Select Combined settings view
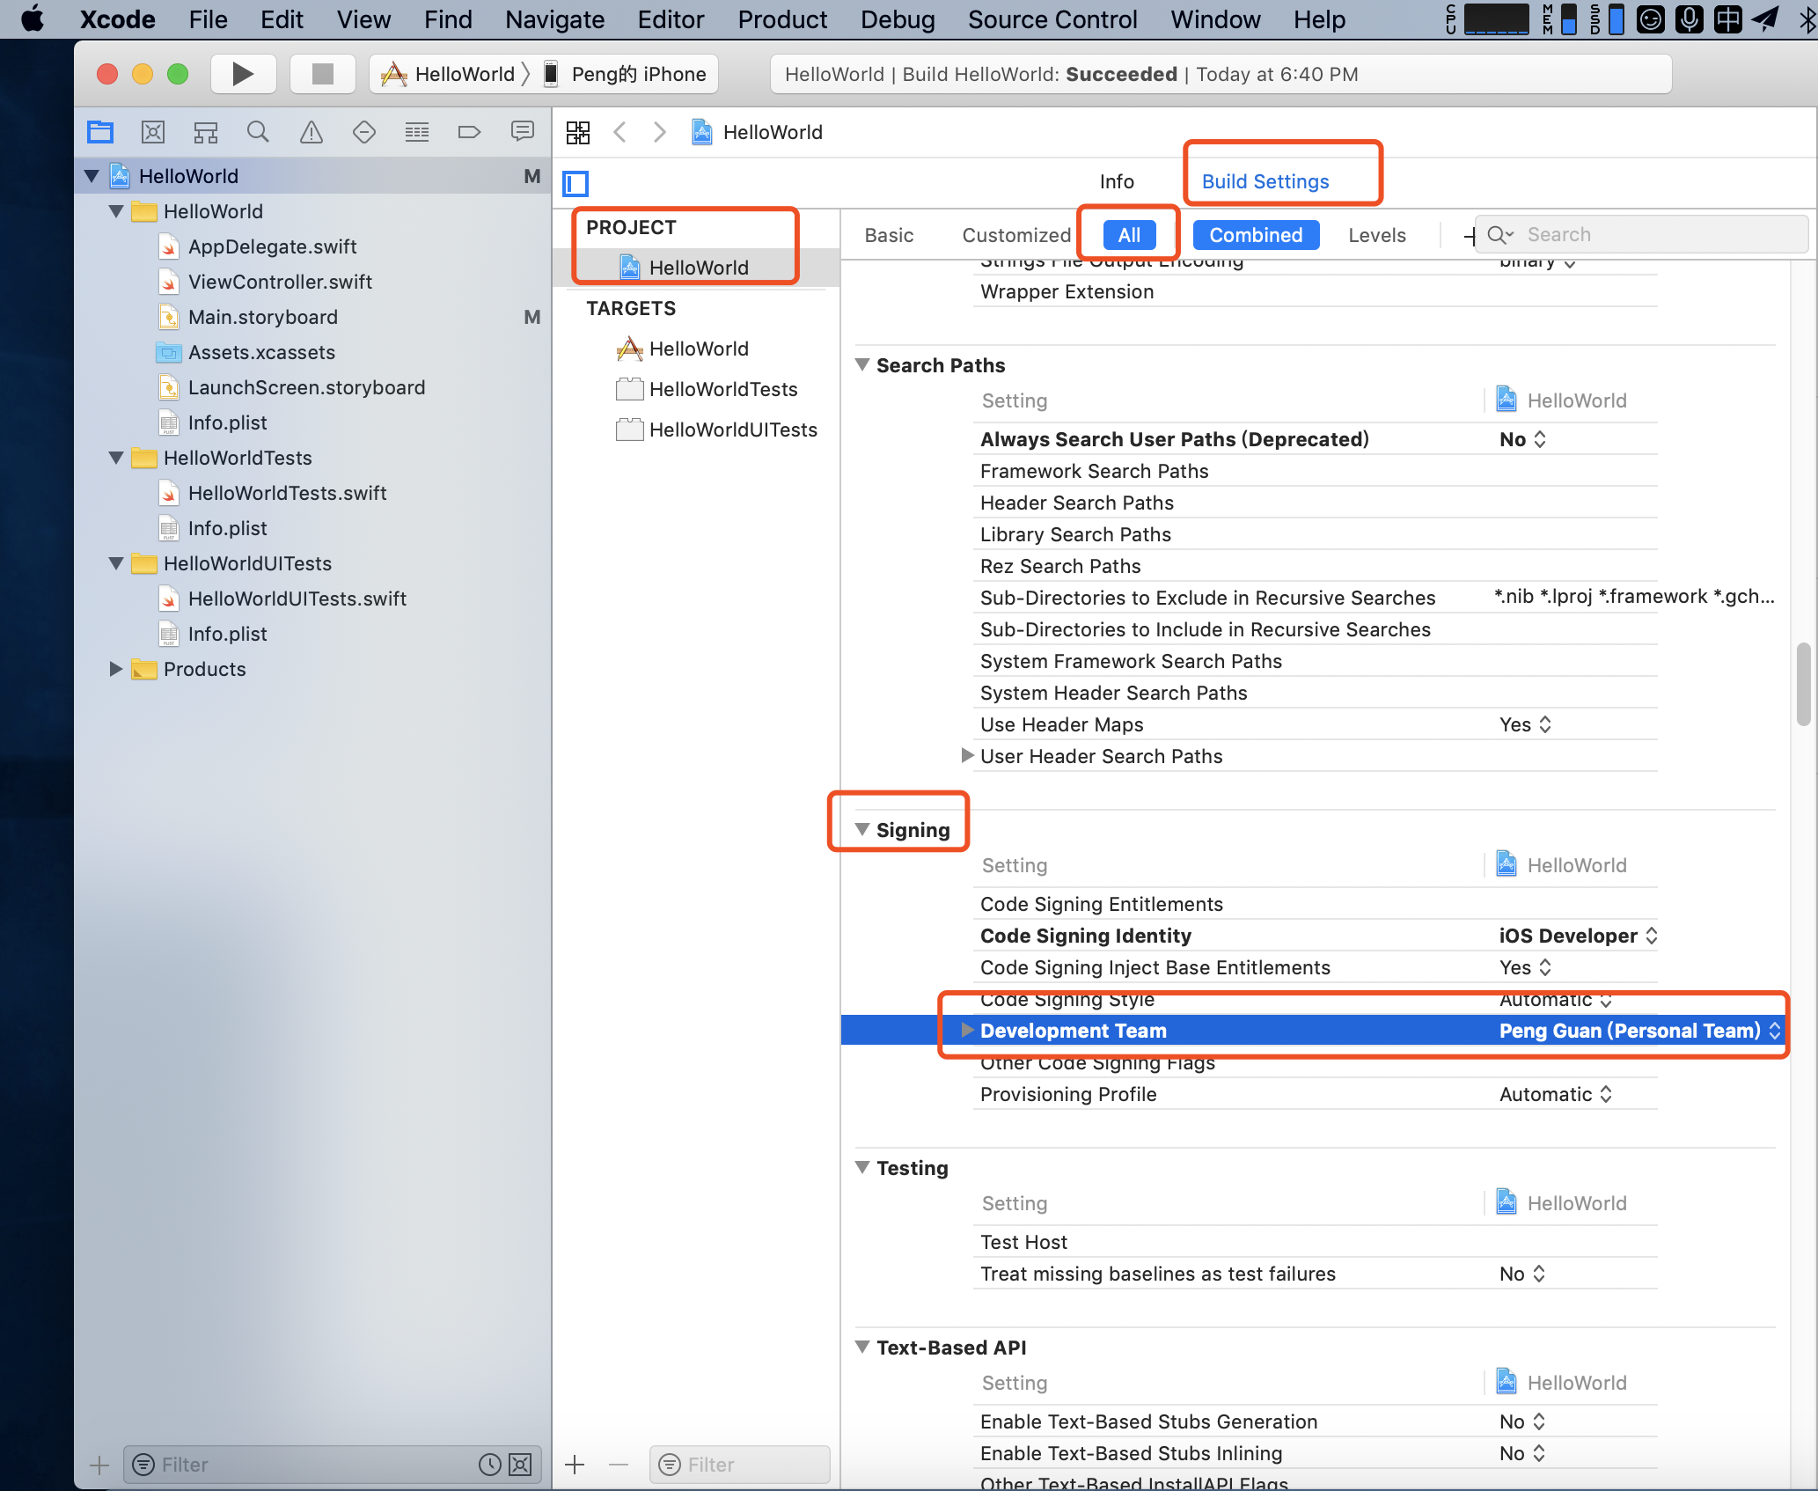This screenshot has height=1491, width=1818. [1256, 235]
